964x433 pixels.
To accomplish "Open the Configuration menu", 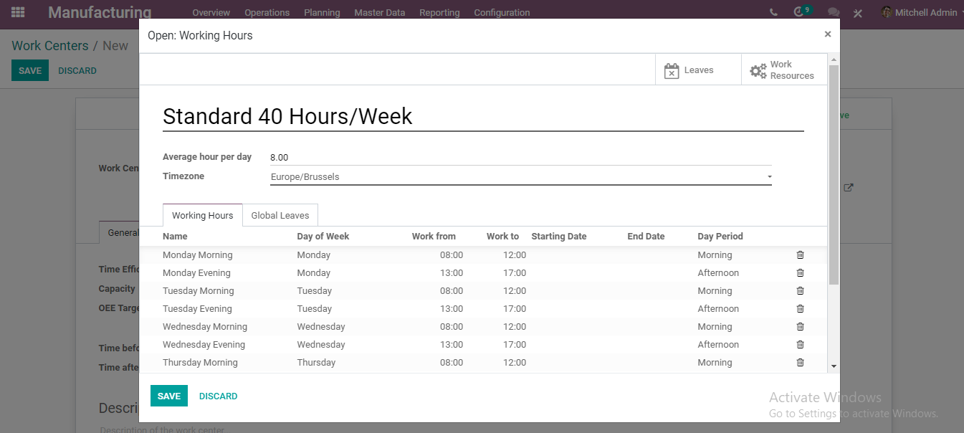I will (502, 13).
